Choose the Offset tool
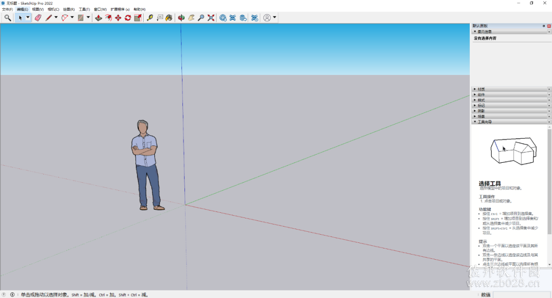 coord(108,17)
